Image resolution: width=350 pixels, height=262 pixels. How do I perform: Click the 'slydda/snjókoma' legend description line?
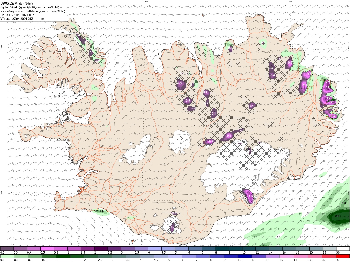click(x=33, y=11)
